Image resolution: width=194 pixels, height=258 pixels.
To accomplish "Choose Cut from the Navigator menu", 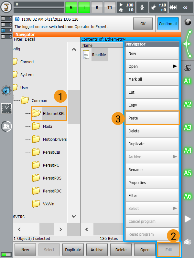I will [152, 92].
